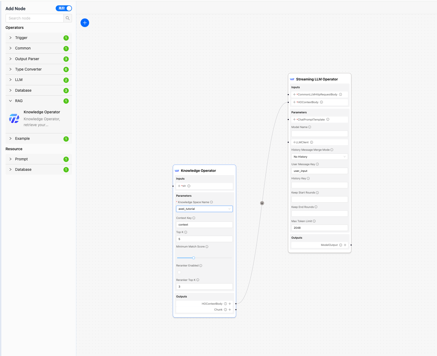Click info icon next to Knowledge Space Name
437x356 pixels.
click(x=212, y=202)
